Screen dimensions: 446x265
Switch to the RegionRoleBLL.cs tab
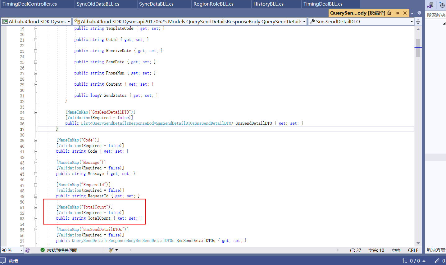(221, 4)
